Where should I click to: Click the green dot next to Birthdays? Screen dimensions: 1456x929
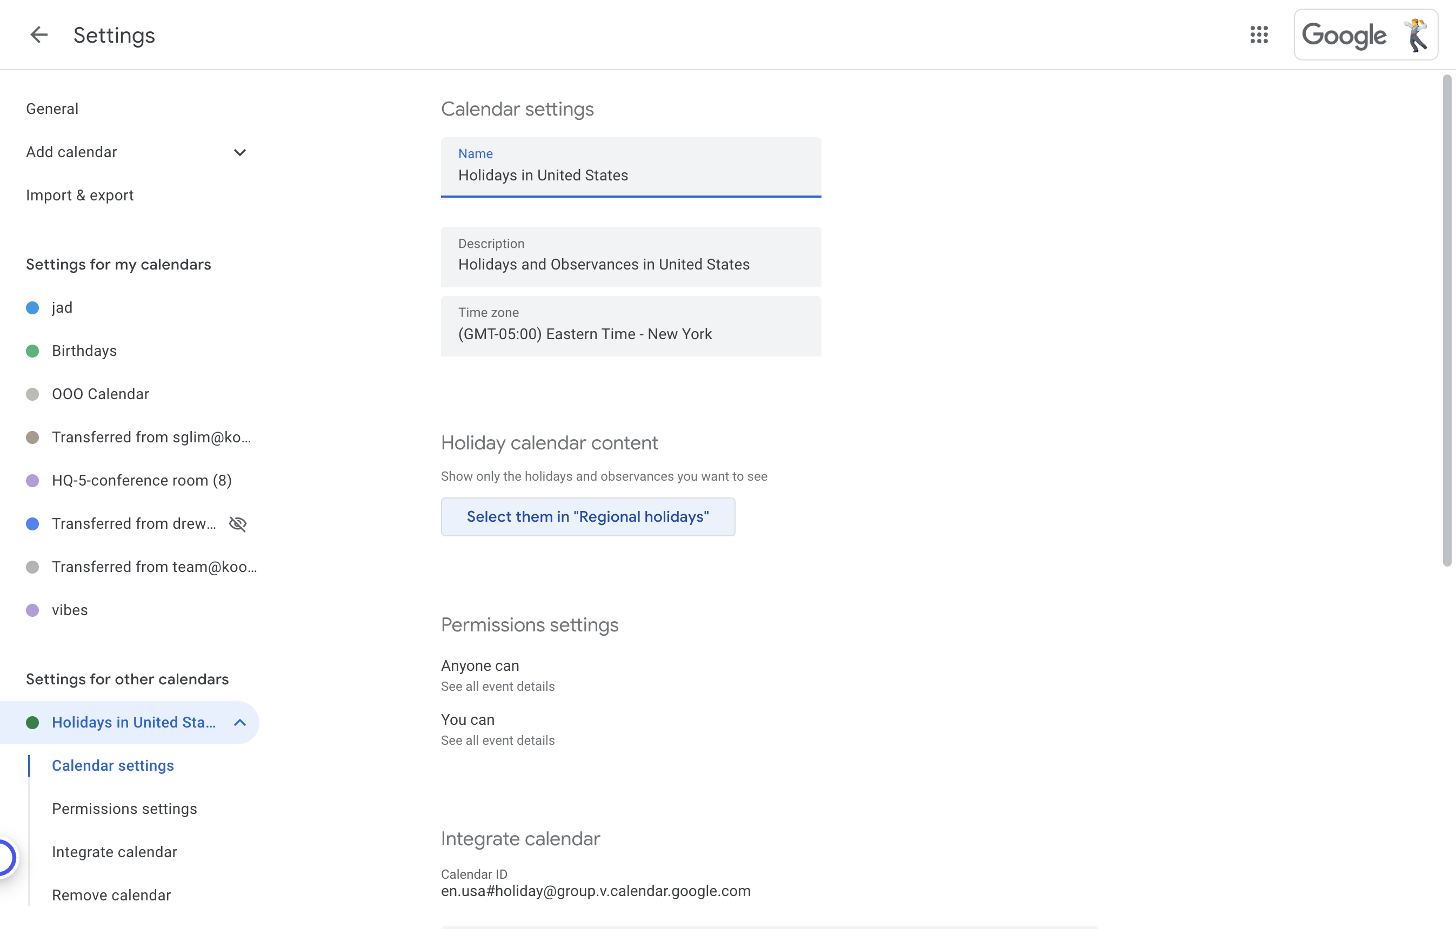(x=32, y=351)
